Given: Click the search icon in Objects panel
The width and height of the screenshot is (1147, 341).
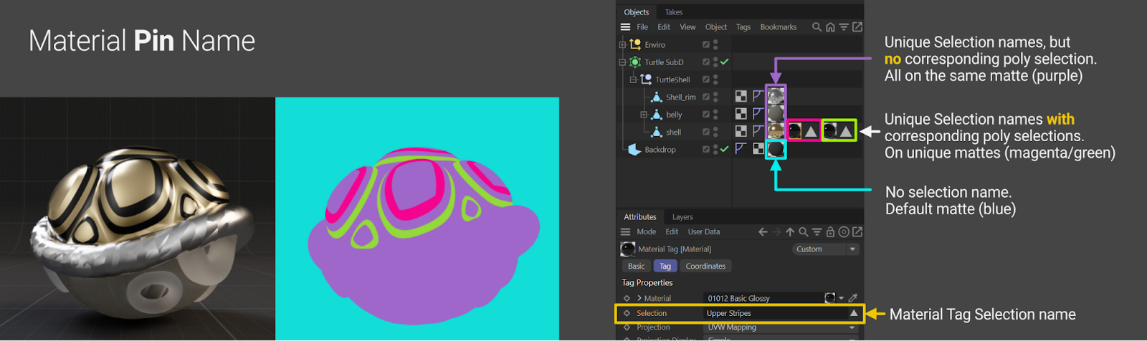Looking at the screenshot, I should (x=817, y=27).
